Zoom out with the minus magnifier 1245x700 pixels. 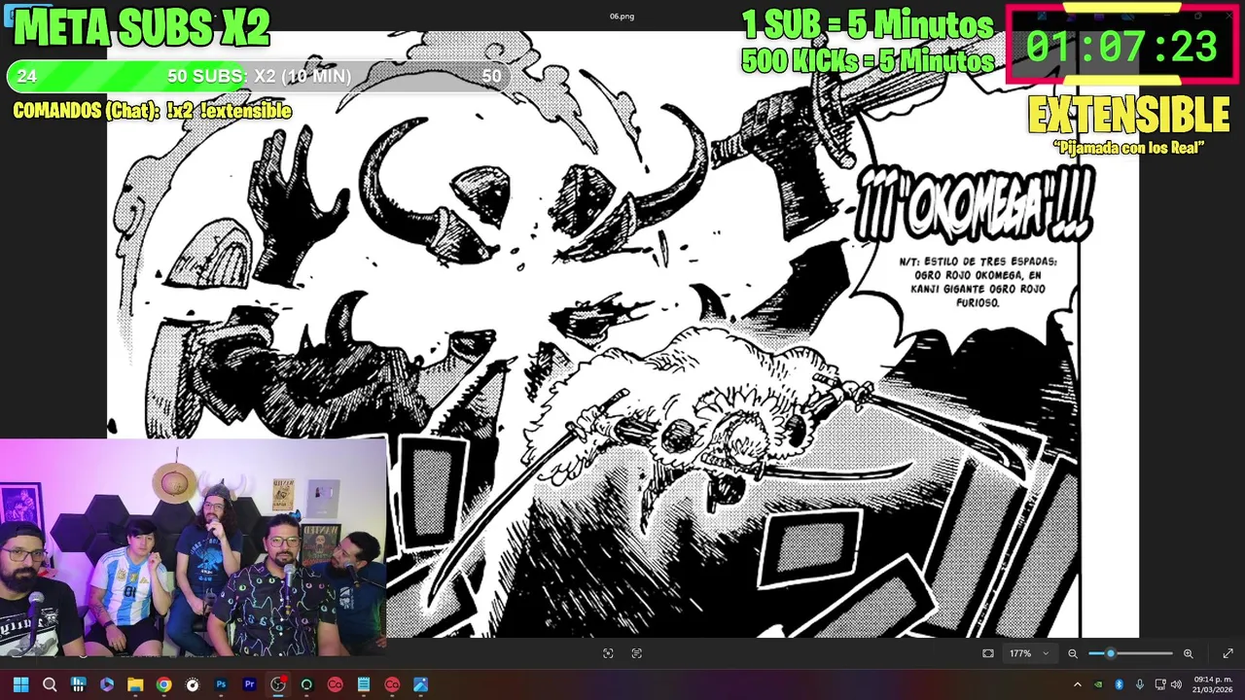pos(1073,653)
